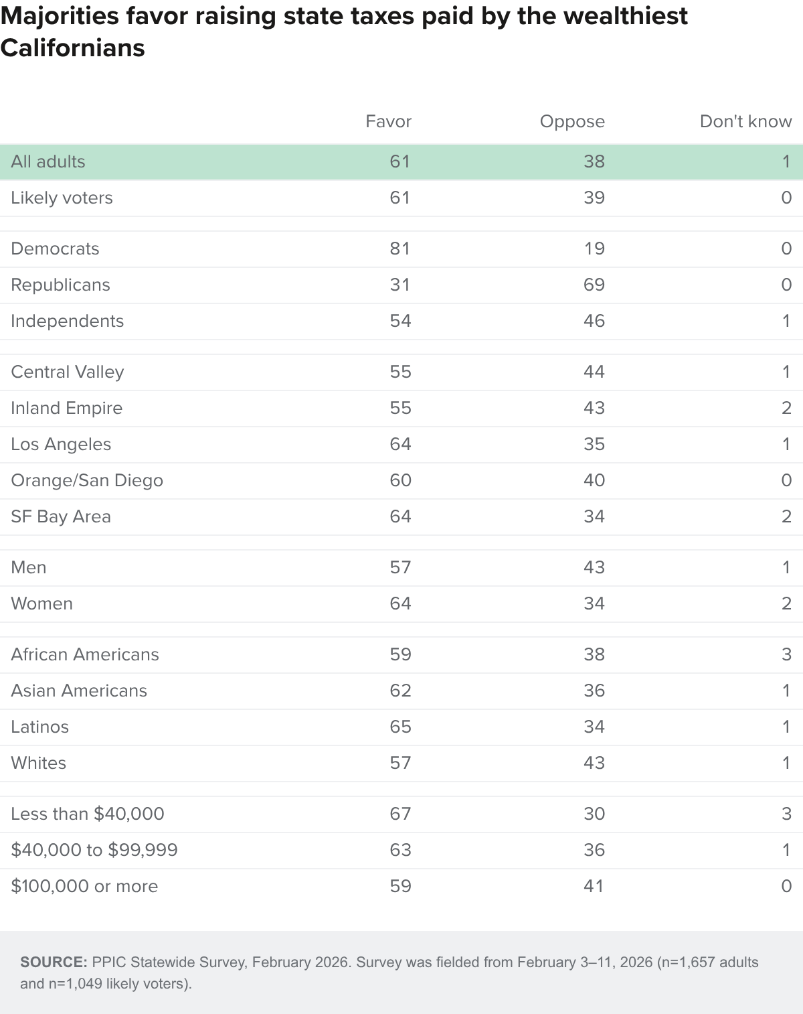
Task: Click the Oppose column header
Action: point(572,121)
